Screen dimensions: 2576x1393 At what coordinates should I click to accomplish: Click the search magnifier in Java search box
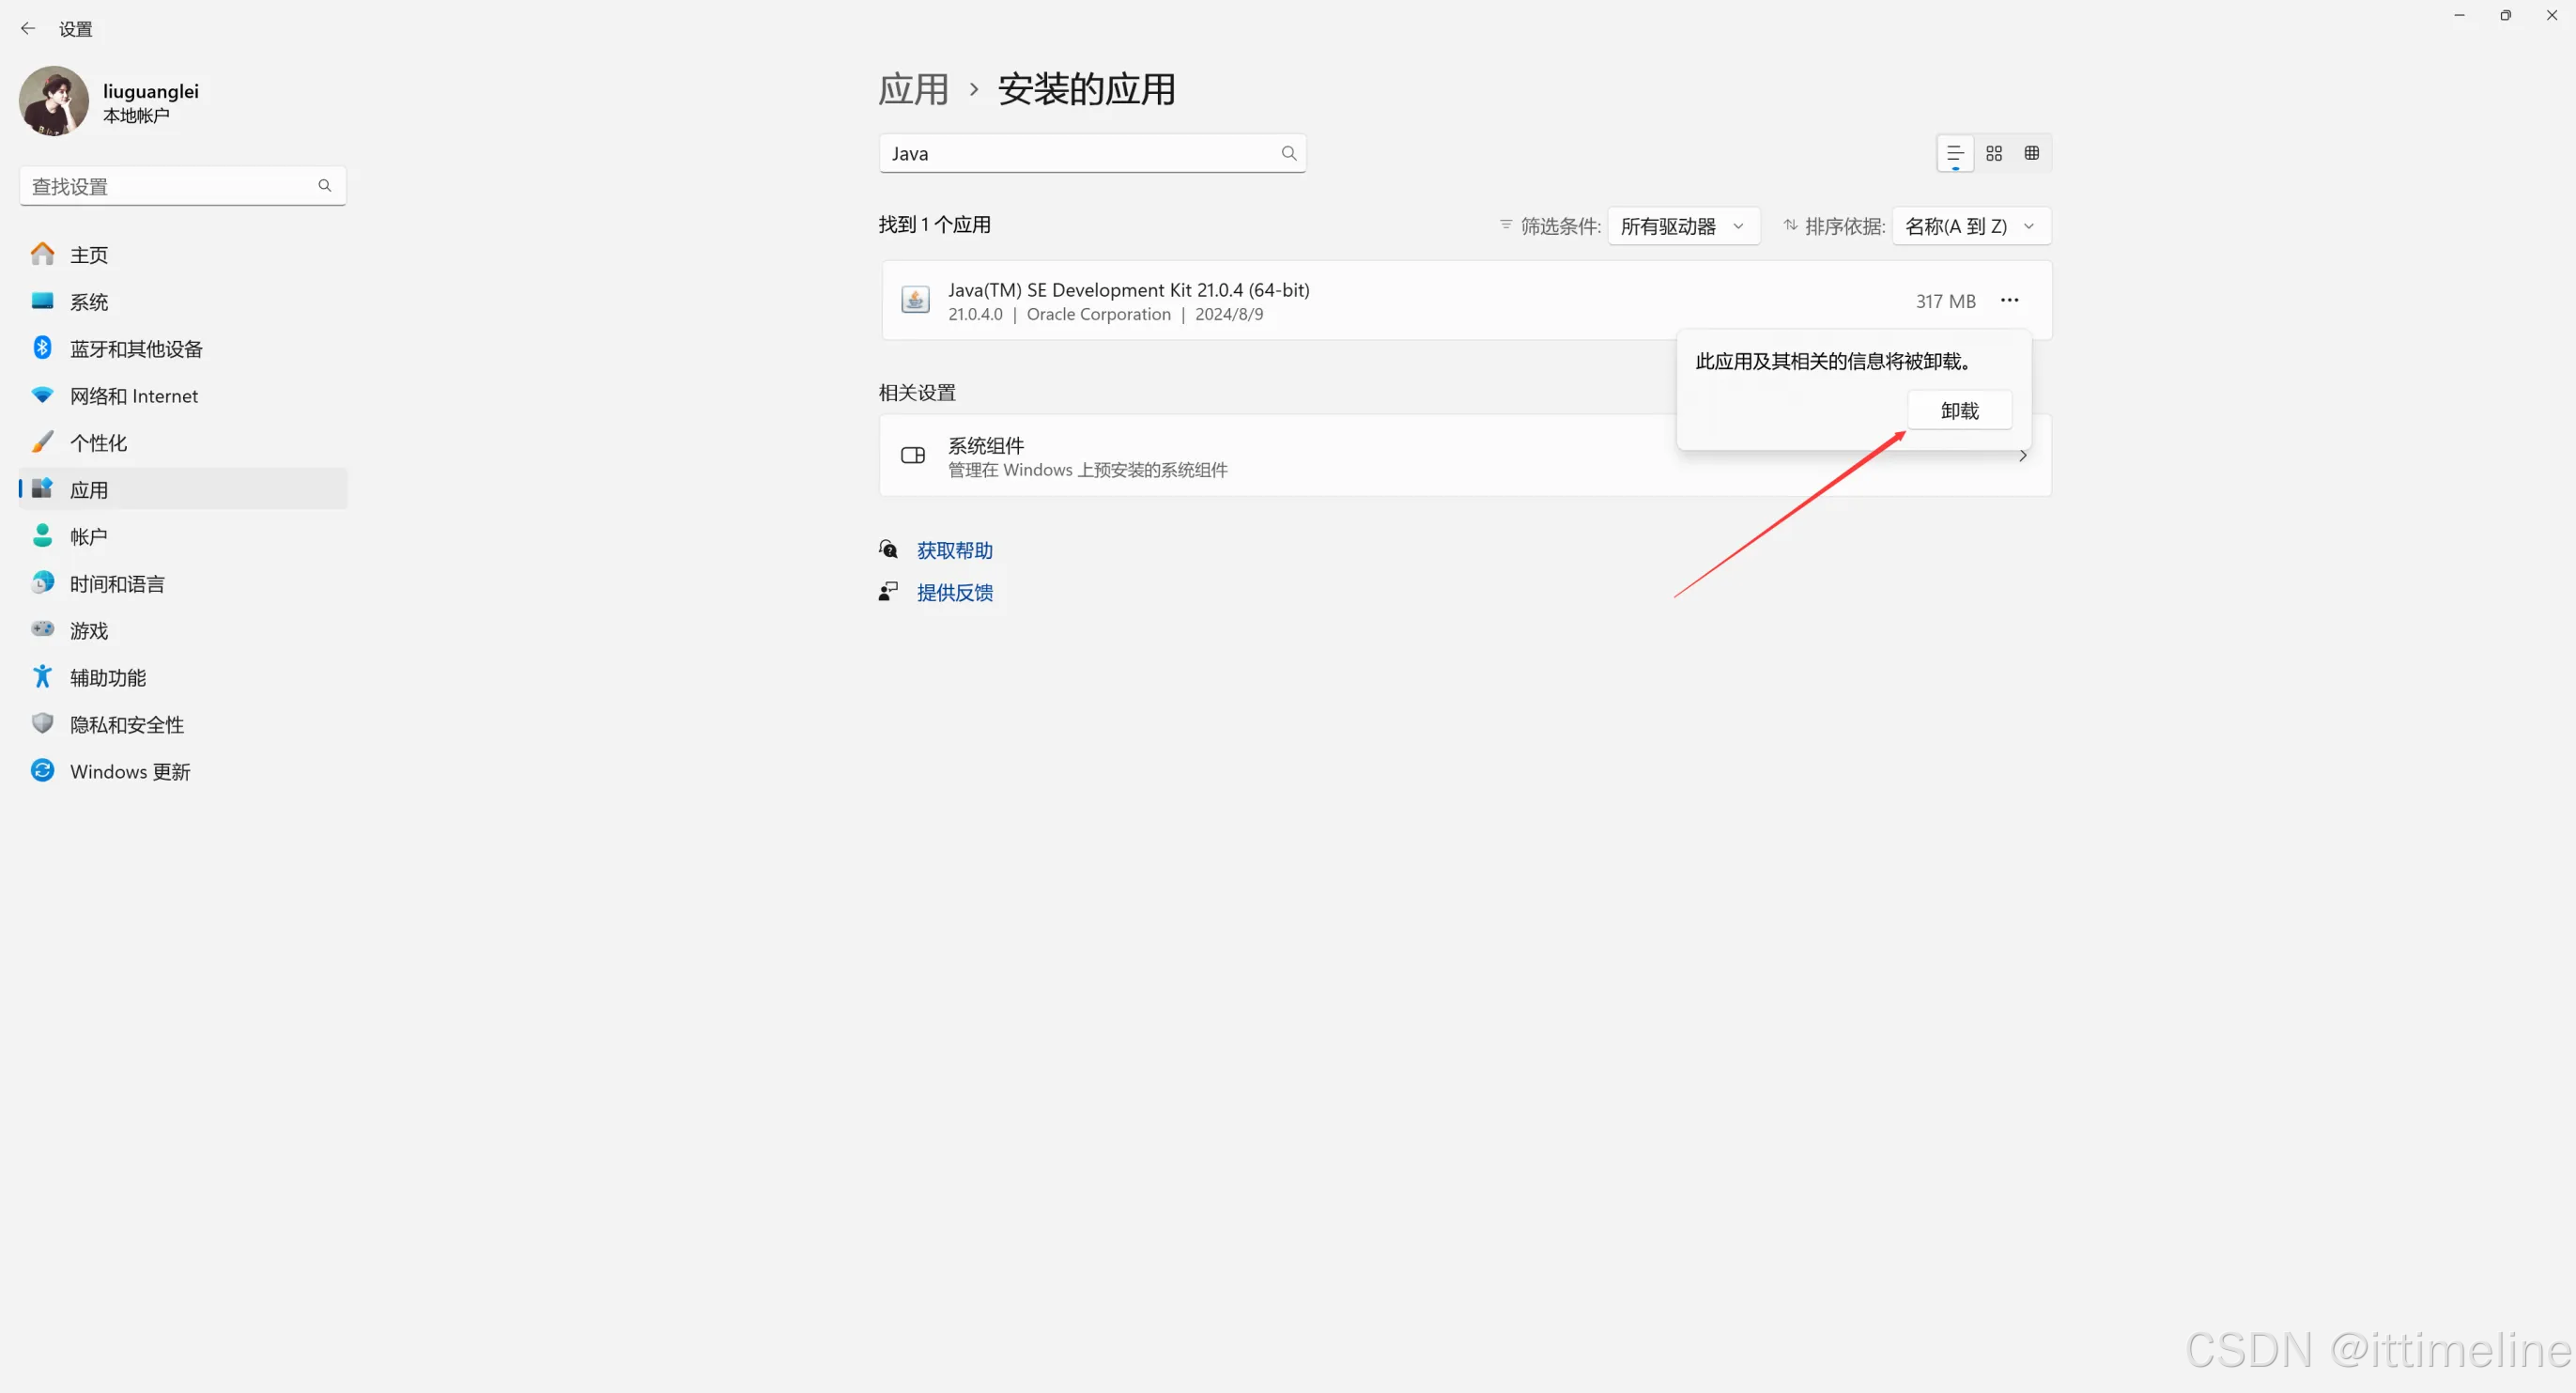(x=1289, y=153)
